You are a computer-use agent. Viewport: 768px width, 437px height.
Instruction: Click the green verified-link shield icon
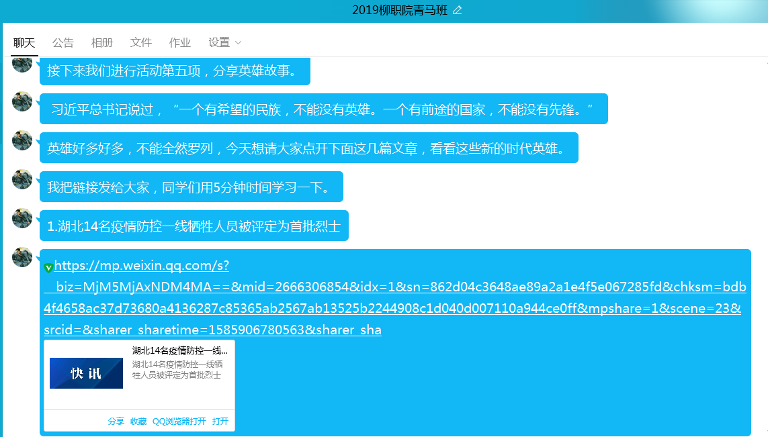(x=48, y=268)
